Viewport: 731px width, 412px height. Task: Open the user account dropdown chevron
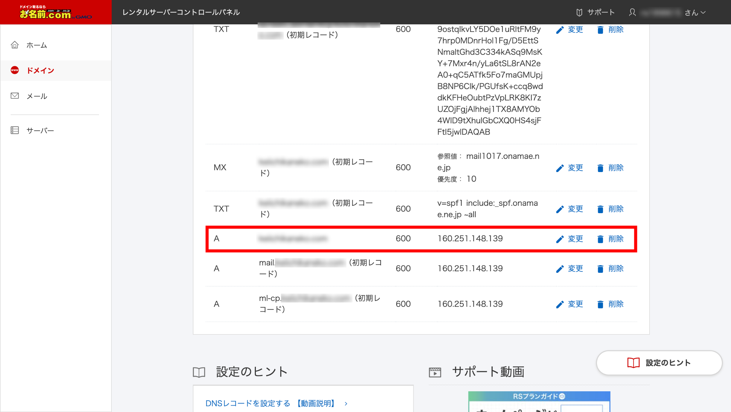pos(703,12)
